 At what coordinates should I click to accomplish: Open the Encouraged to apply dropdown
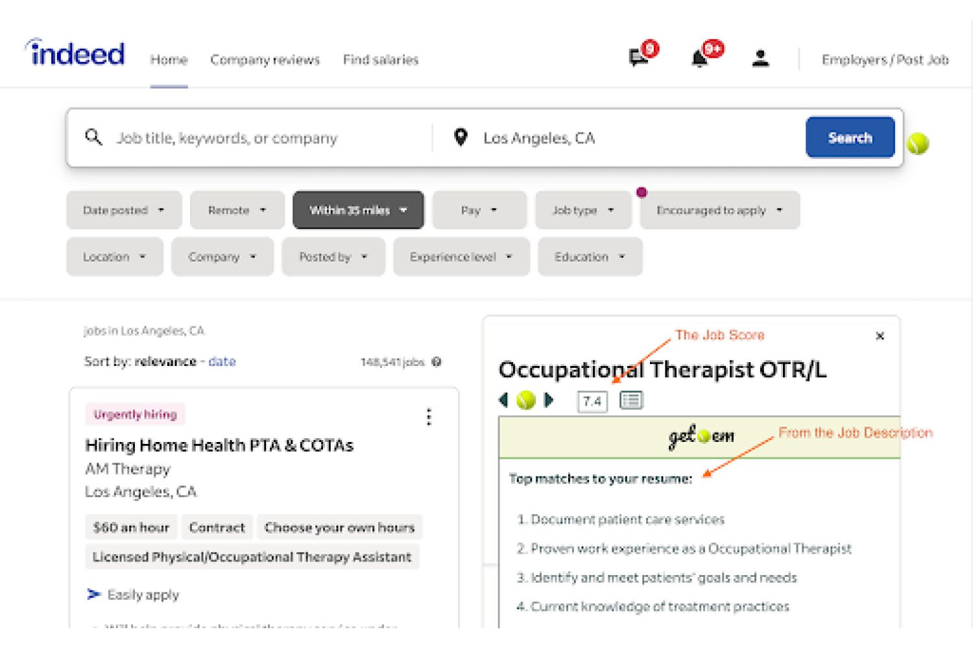point(720,210)
